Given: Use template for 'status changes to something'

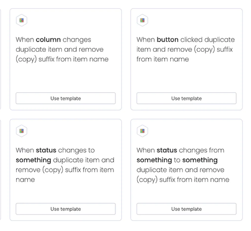Looking at the screenshot, I should (x=66, y=209).
